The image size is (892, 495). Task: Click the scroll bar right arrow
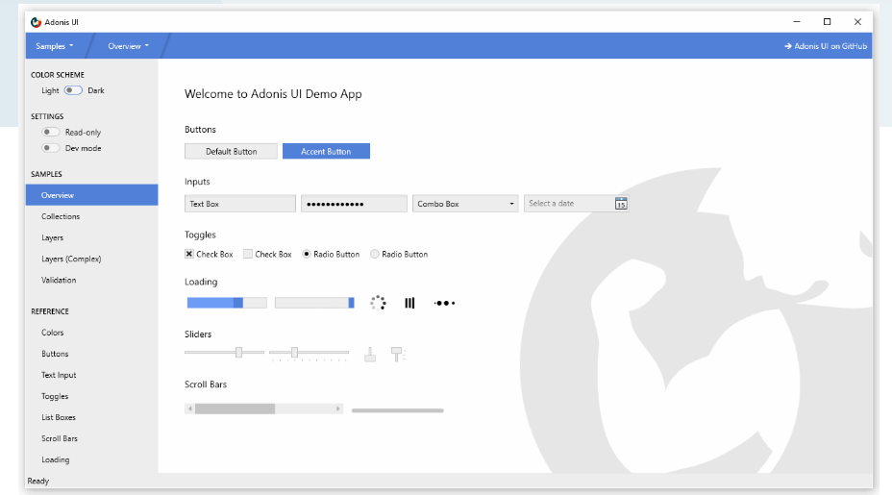coord(338,408)
